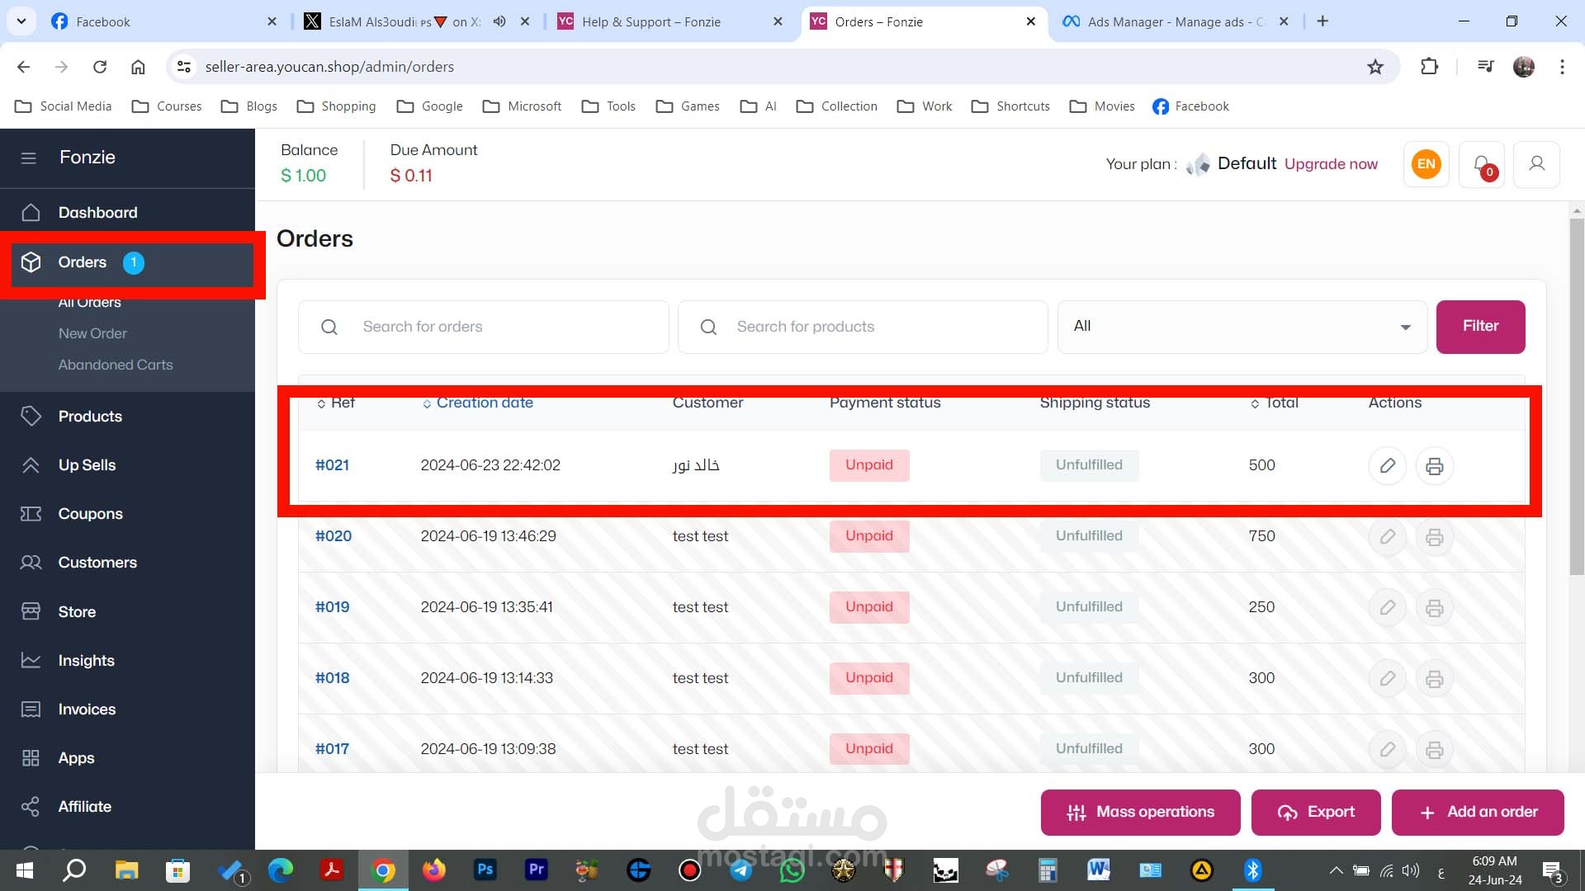Open WhatsApp from the Windows taskbar

coord(792,870)
